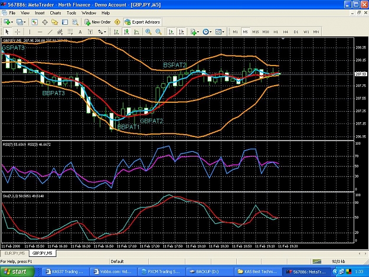The image size is (369, 277).
Task: Switch chart to Line Chart mode
Action: [137, 32]
